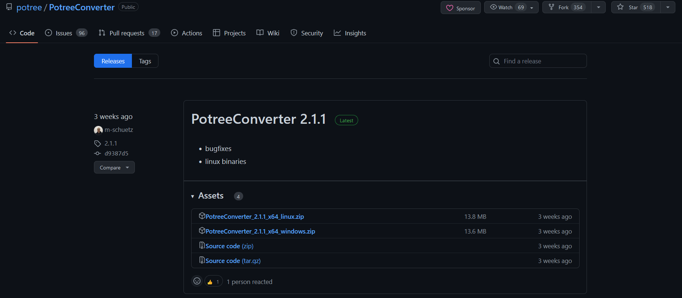Go to the Actions tab

[186, 33]
